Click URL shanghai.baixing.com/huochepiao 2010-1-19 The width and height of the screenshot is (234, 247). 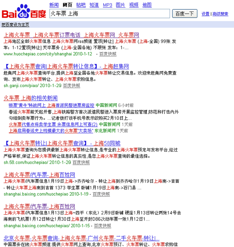coord(46,194)
